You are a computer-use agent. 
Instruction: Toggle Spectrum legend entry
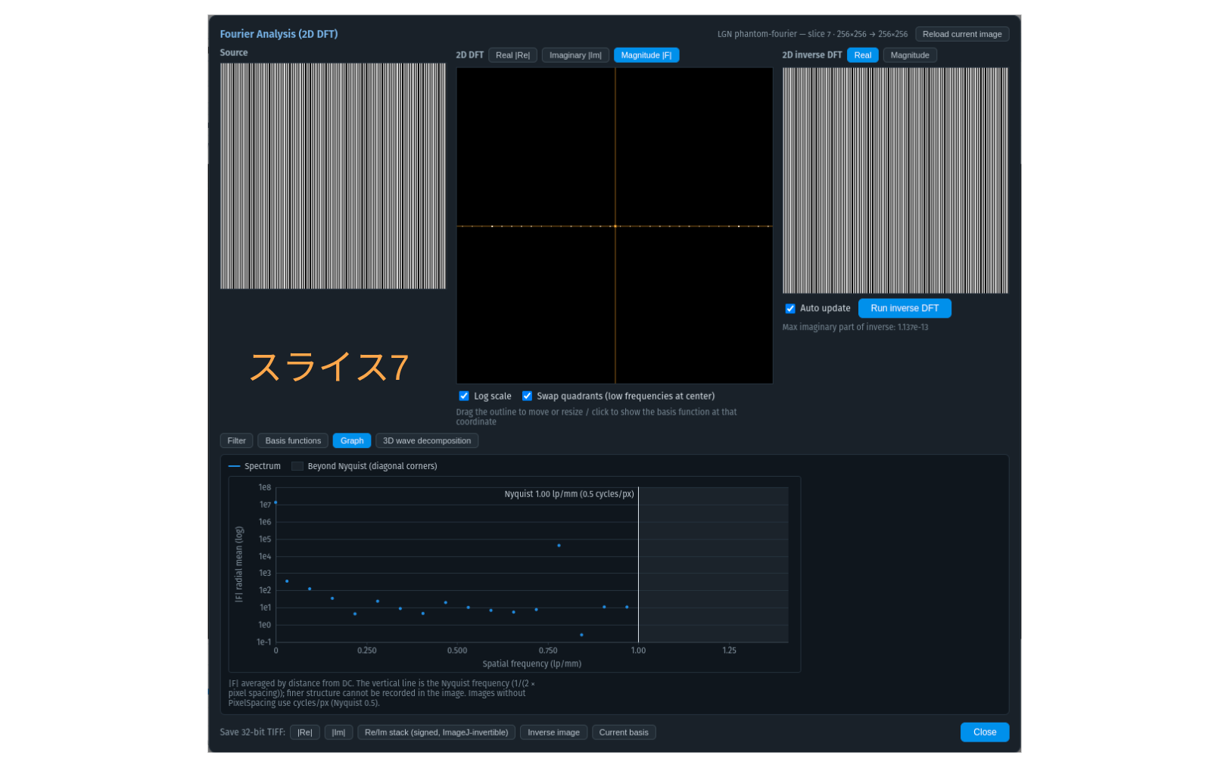[254, 466]
